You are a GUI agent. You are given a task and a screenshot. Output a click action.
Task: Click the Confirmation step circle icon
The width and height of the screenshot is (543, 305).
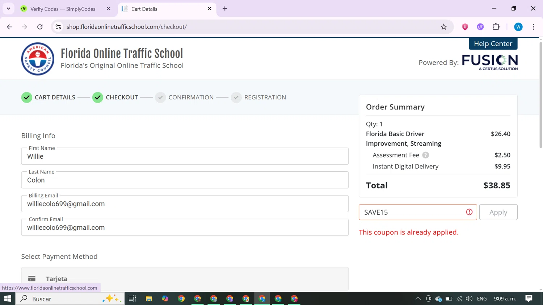[x=160, y=98]
